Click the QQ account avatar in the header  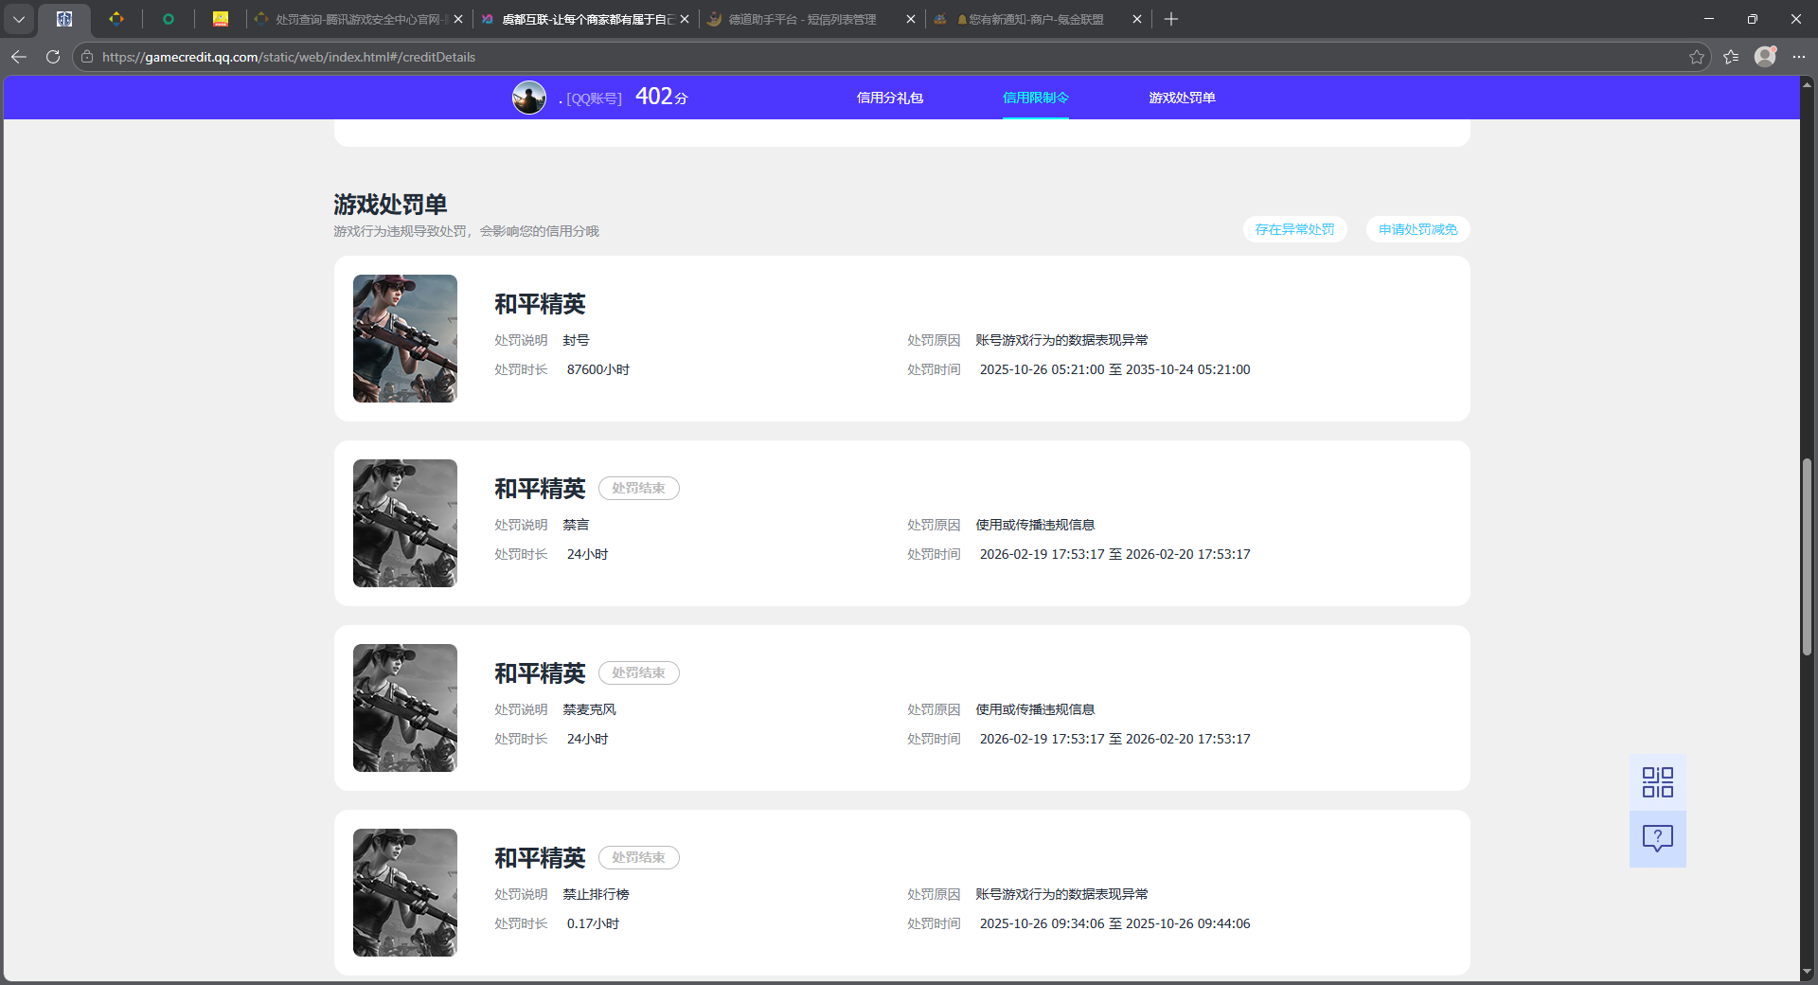[x=530, y=97]
